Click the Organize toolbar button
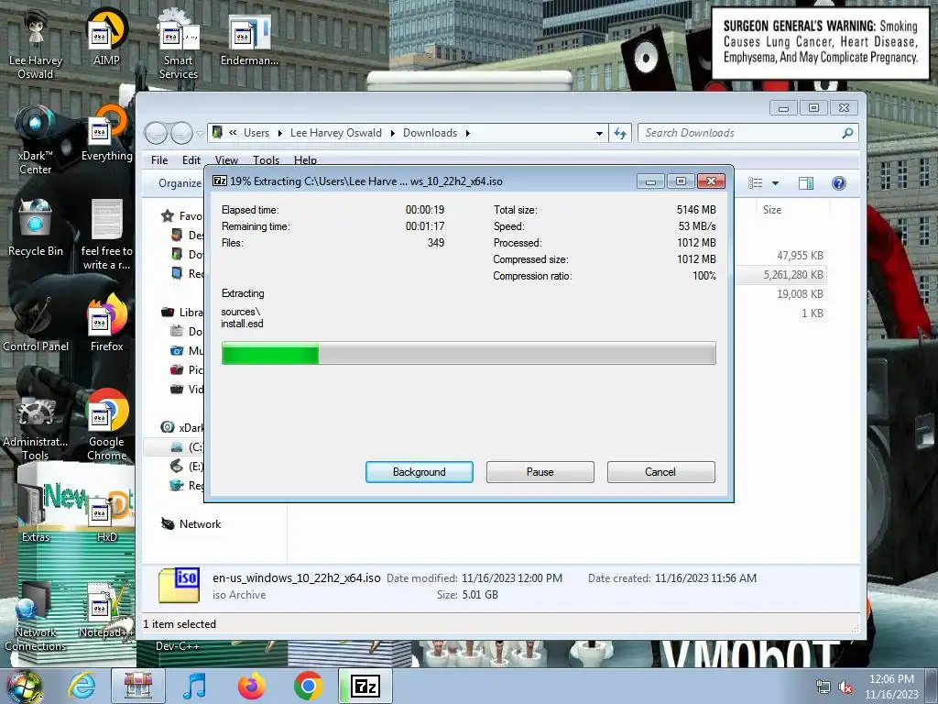This screenshot has width=938, height=704. coord(180,183)
